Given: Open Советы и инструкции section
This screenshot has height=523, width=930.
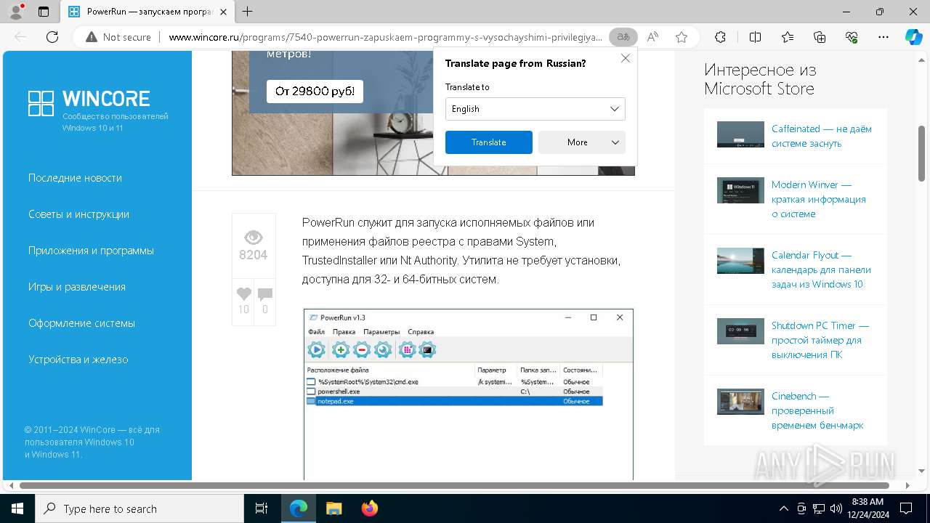Looking at the screenshot, I should (x=78, y=214).
